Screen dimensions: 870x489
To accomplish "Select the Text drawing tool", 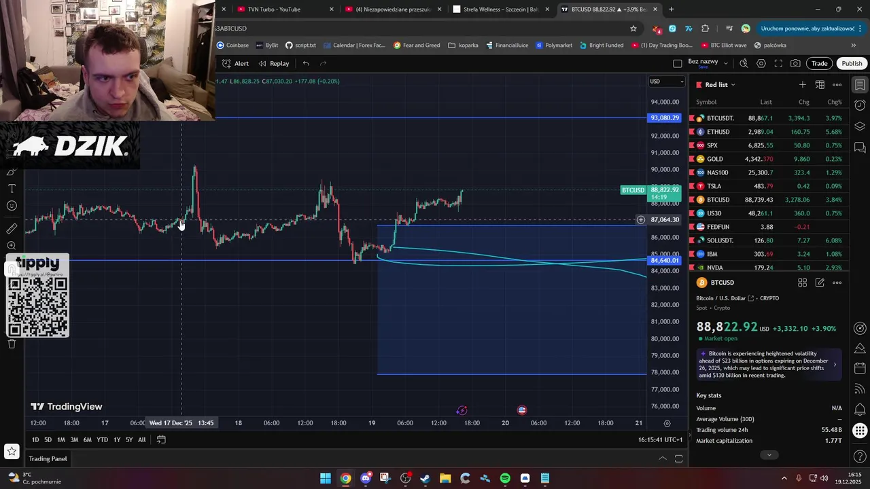I will coord(12,188).
